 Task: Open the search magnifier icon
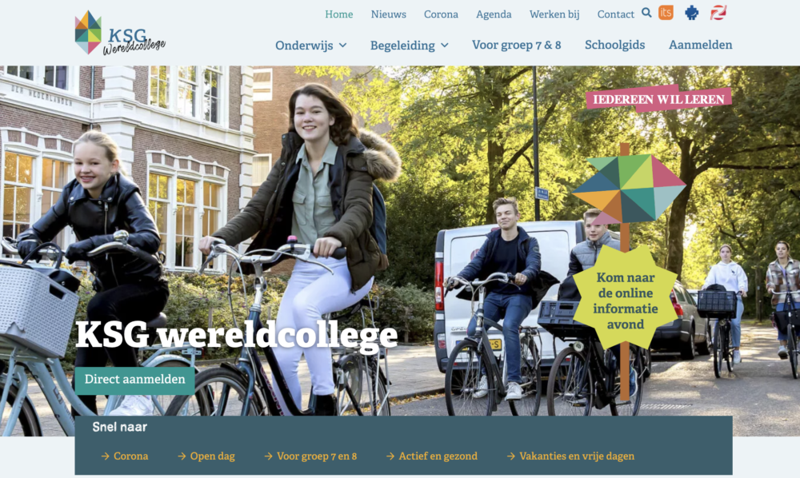(646, 13)
